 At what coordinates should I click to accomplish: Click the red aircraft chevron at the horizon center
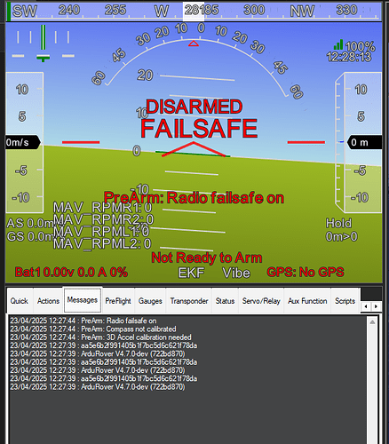pos(194,149)
